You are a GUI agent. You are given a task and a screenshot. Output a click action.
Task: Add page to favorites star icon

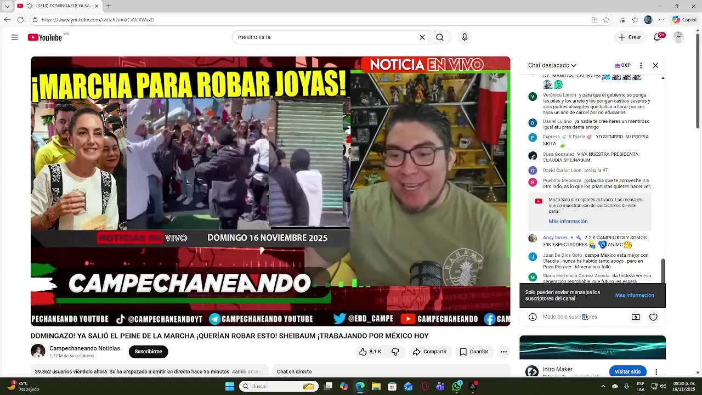pos(606,20)
